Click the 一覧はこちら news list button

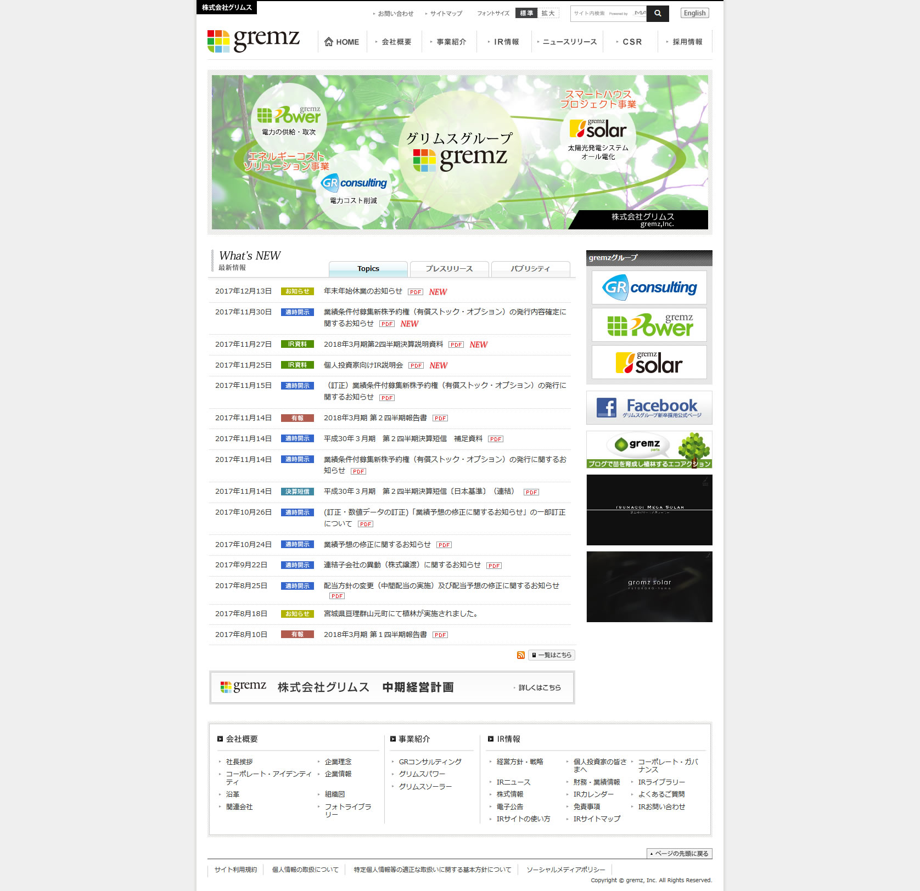click(x=552, y=655)
